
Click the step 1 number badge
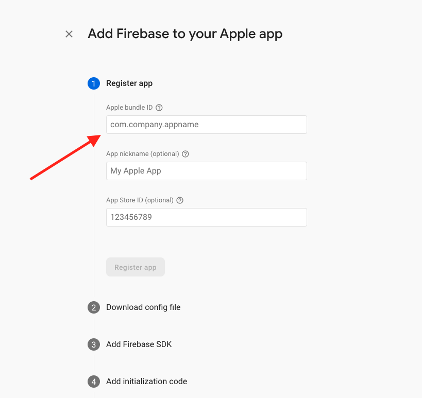(94, 83)
